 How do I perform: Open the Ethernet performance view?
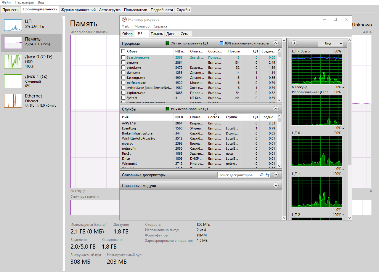point(31,100)
